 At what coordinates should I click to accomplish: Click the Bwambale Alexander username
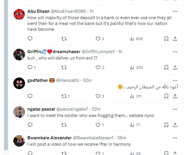[49, 138]
